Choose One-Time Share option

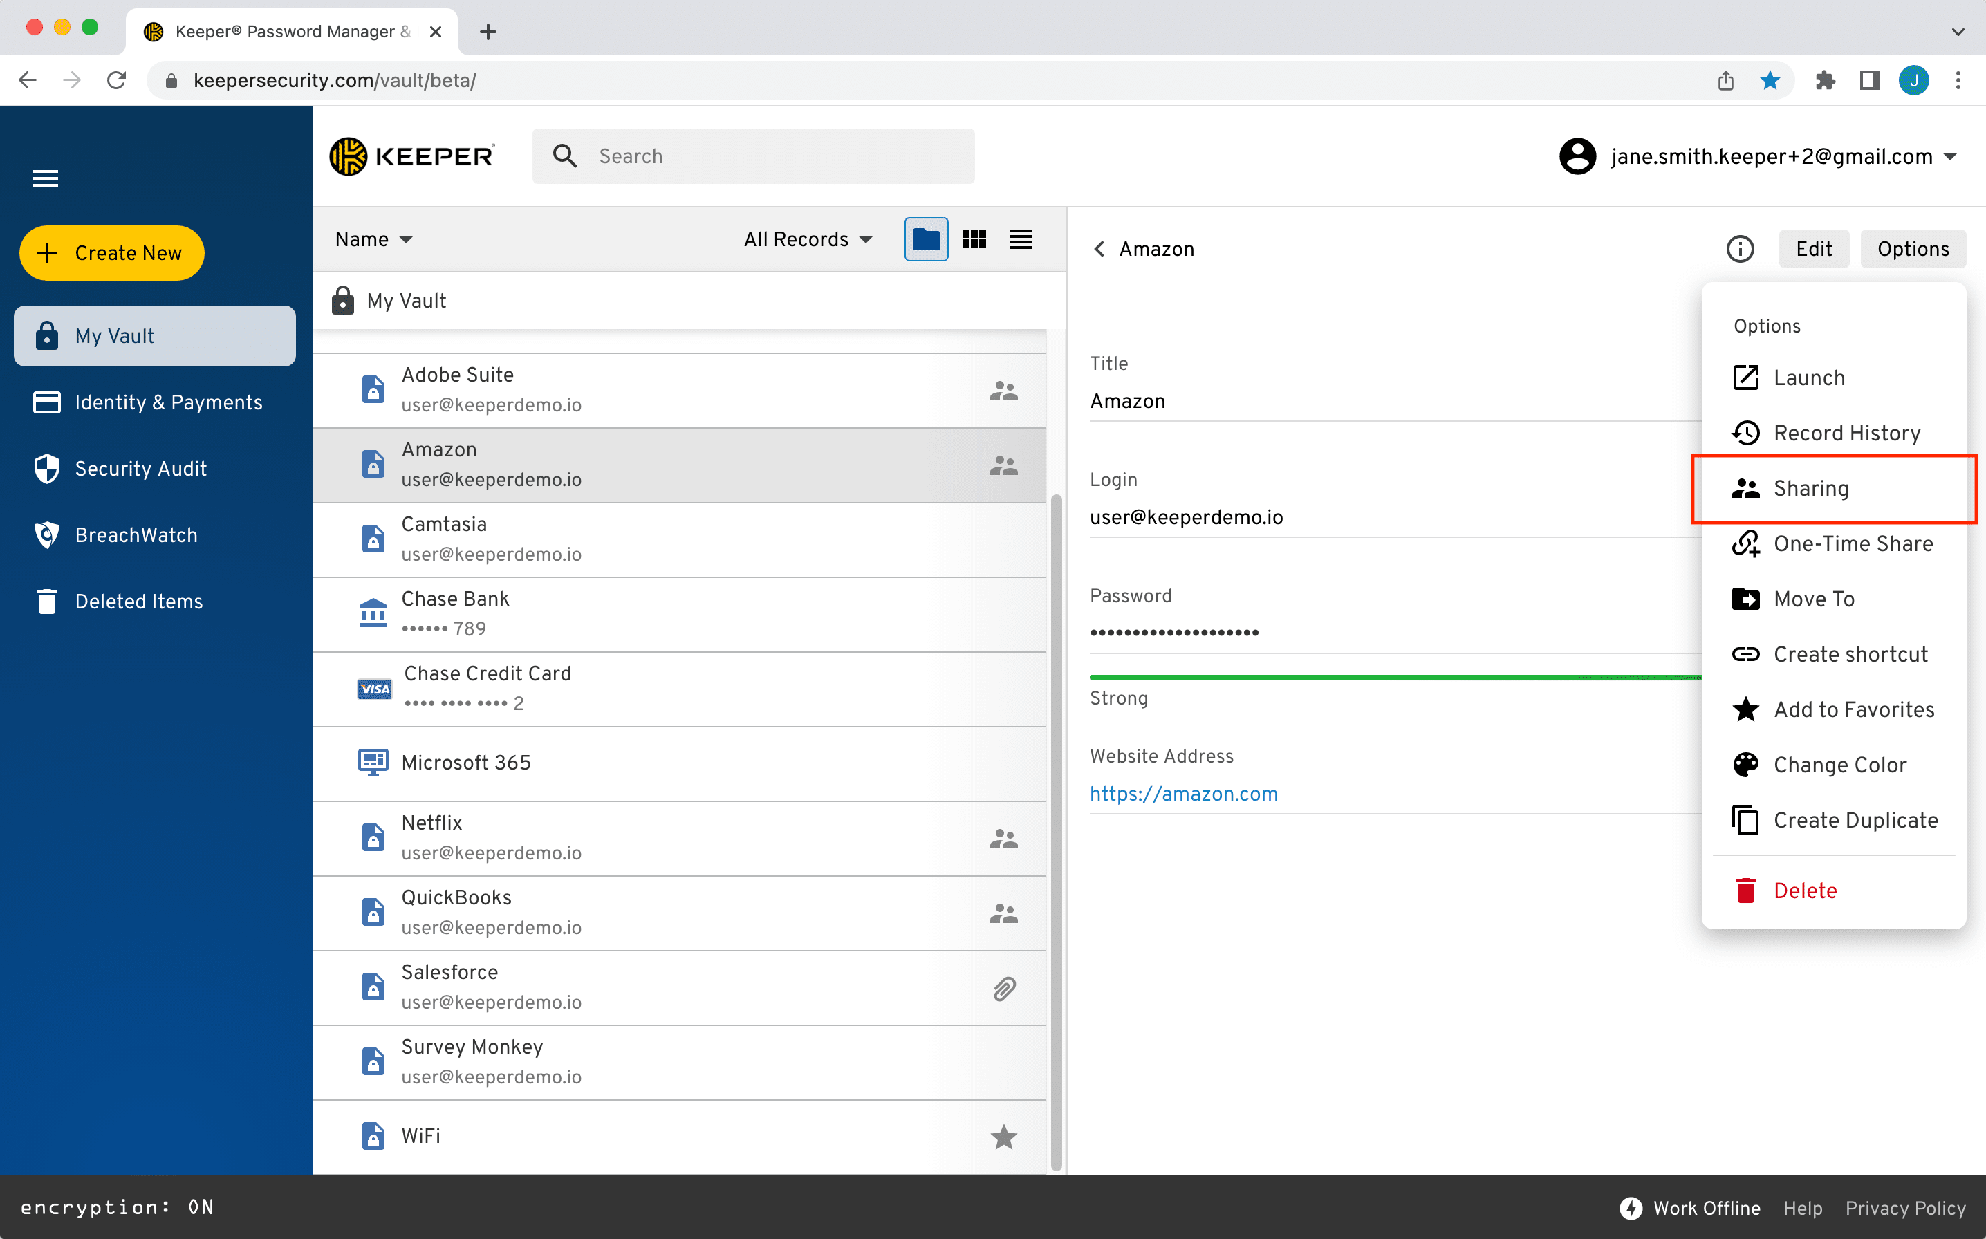point(1832,543)
